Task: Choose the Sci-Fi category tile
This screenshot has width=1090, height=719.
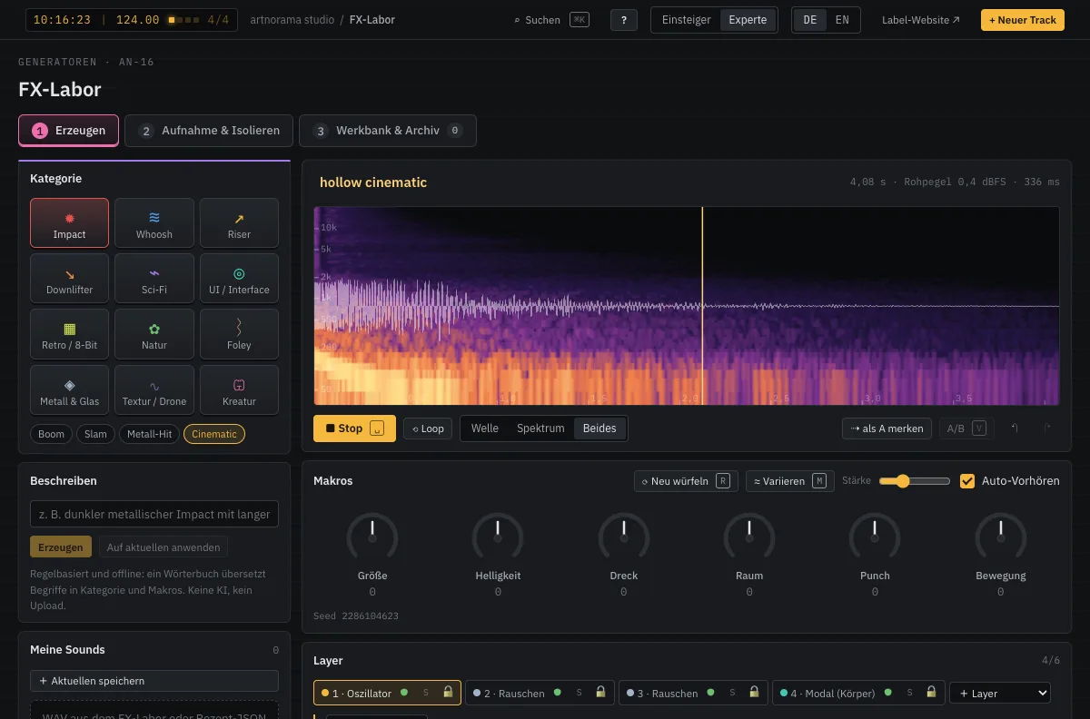Action: point(154,279)
